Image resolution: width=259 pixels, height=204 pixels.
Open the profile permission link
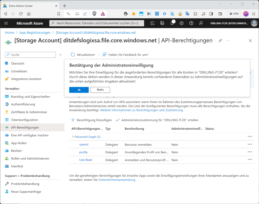coord(83,152)
